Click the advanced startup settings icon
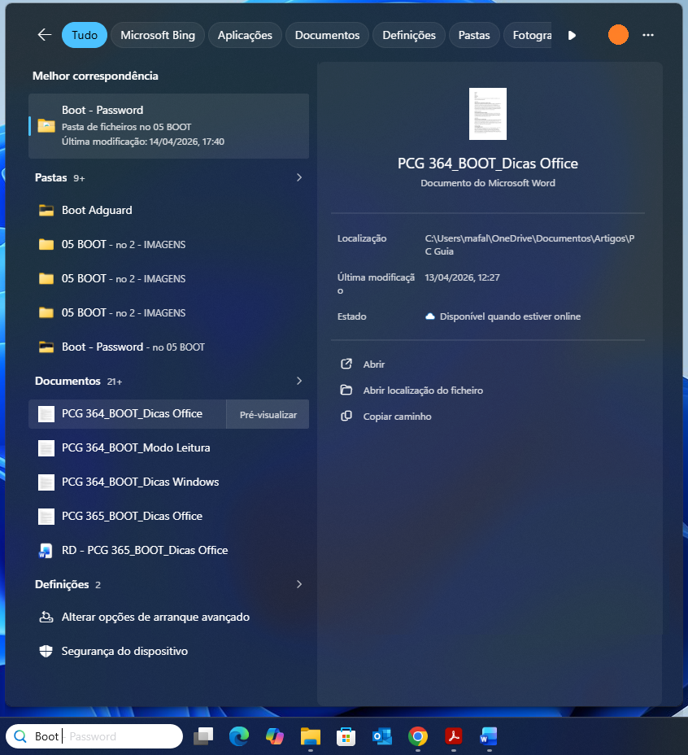 coord(46,617)
